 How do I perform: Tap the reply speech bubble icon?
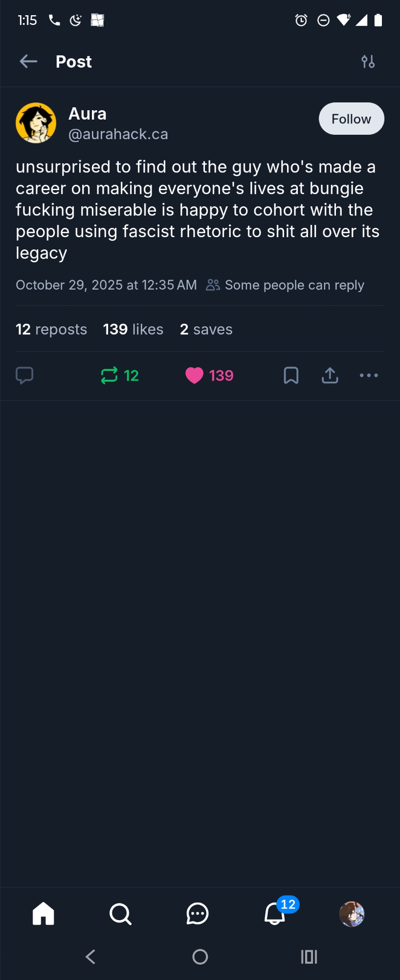pyautogui.click(x=24, y=375)
